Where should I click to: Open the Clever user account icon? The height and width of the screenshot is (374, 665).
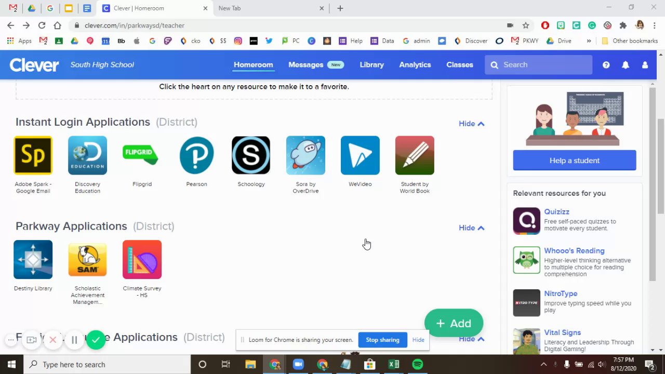pyautogui.click(x=645, y=65)
